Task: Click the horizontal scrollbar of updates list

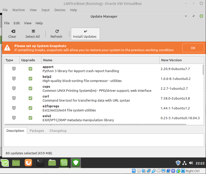Action: pos(95,124)
